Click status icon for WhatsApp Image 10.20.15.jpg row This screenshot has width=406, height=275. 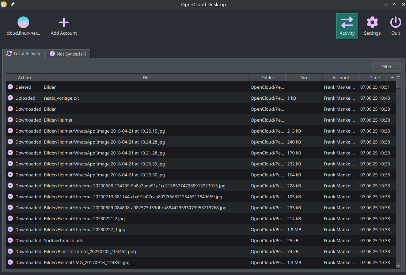click(x=10, y=131)
